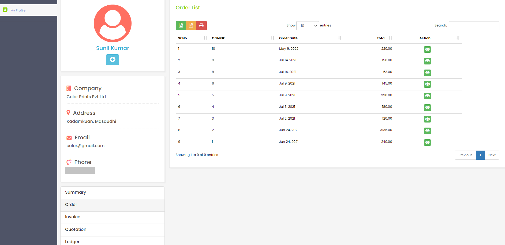Click the back arrow under Sunil Kumar
Image resolution: width=505 pixels, height=245 pixels.
pyautogui.click(x=113, y=60)
